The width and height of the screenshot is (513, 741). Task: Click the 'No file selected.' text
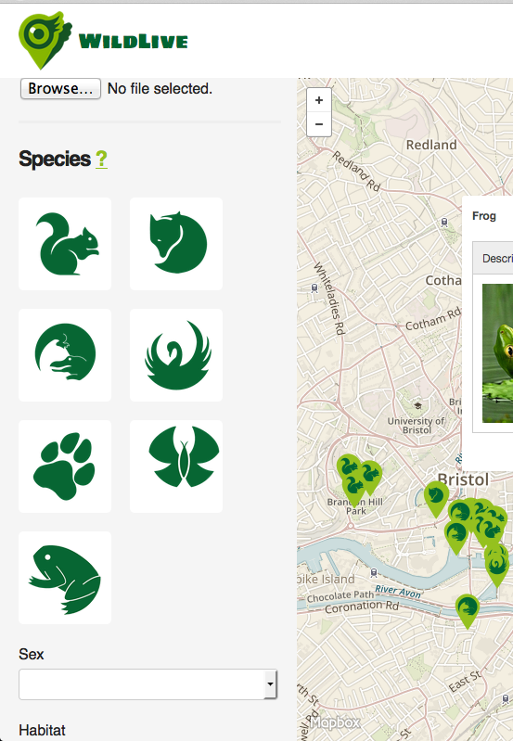click(x=160, y=88)
